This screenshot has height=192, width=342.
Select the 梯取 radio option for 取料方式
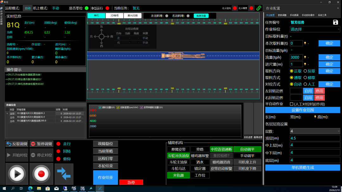click(305, 78)
